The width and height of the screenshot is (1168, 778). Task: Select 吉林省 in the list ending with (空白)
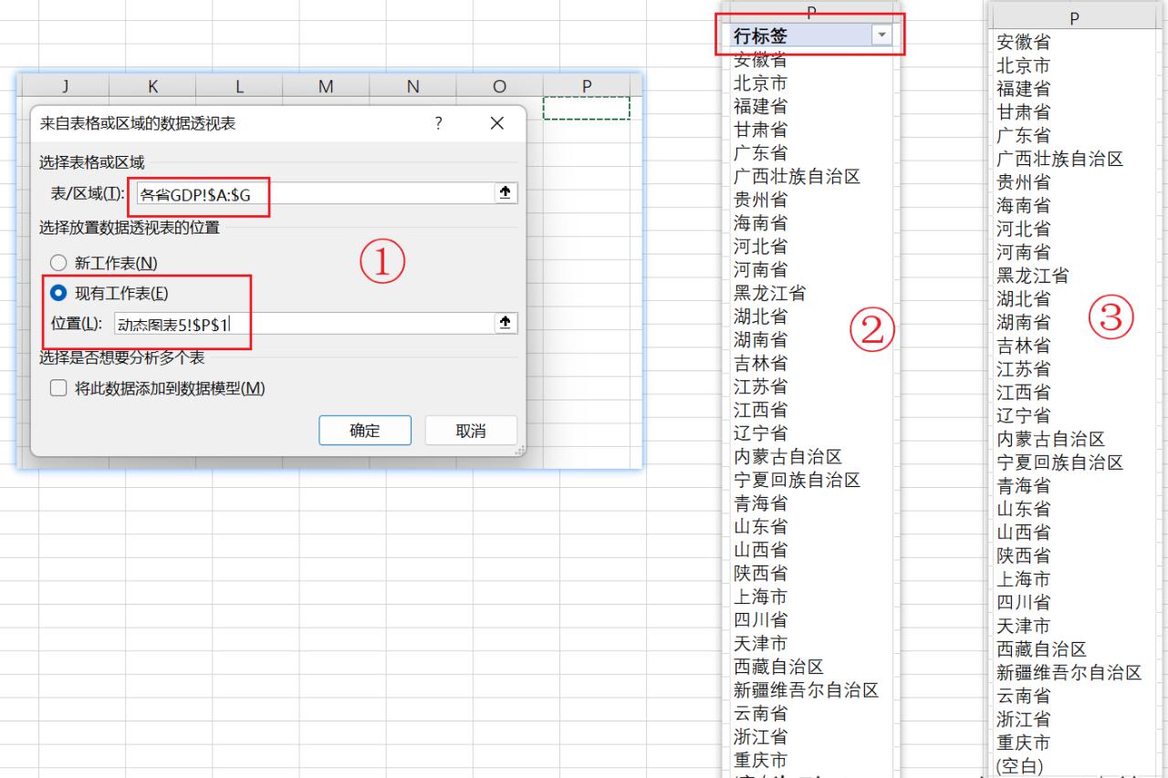pos(1023,346)
